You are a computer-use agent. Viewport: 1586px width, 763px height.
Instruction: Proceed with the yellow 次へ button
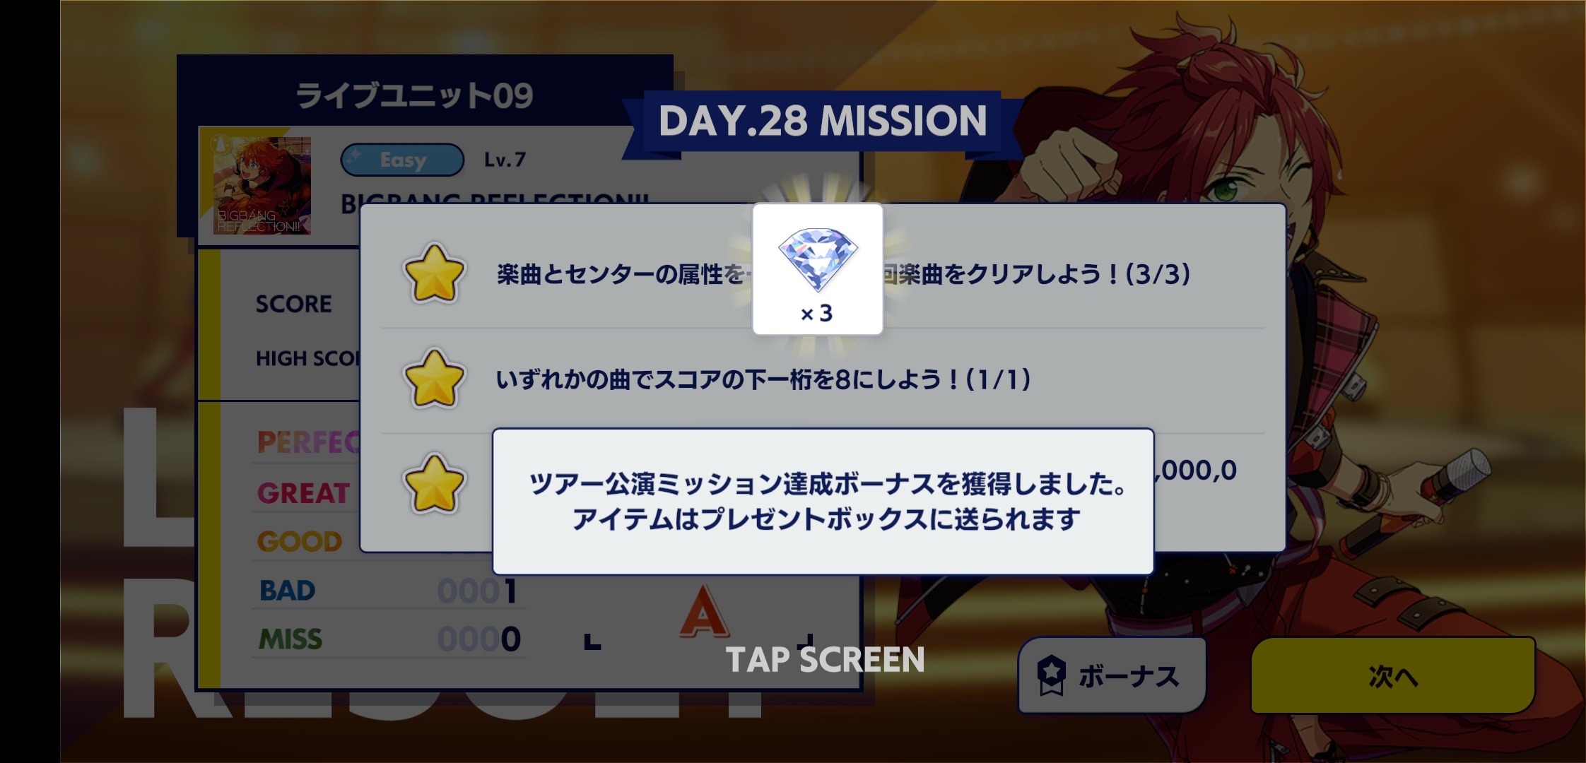[x=1392, y=676]
